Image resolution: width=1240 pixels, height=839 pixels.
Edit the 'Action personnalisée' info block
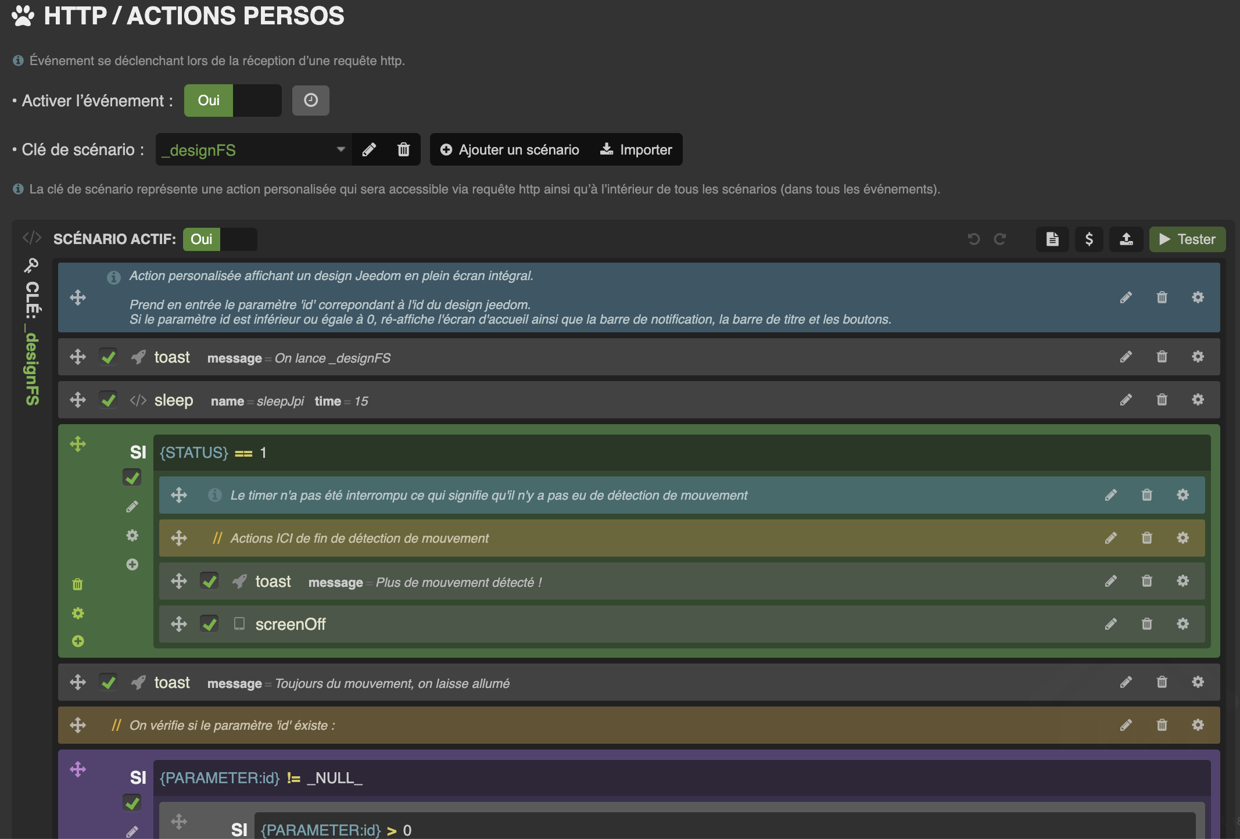1126,297
